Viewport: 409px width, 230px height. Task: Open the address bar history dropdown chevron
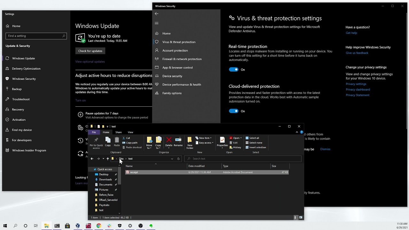172,159
